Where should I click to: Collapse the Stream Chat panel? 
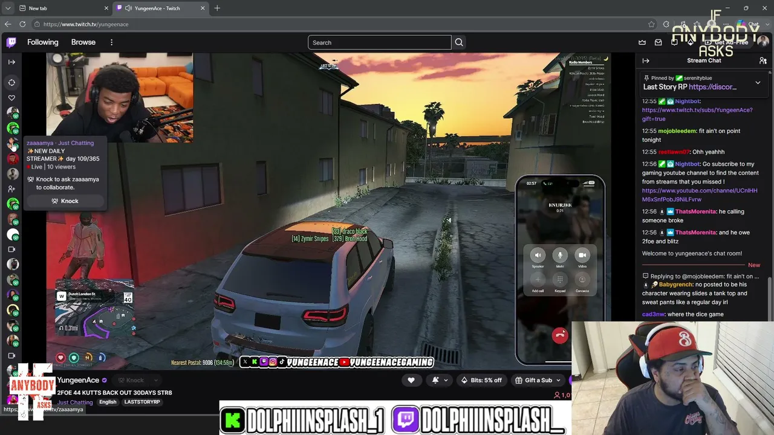point(646,60)
